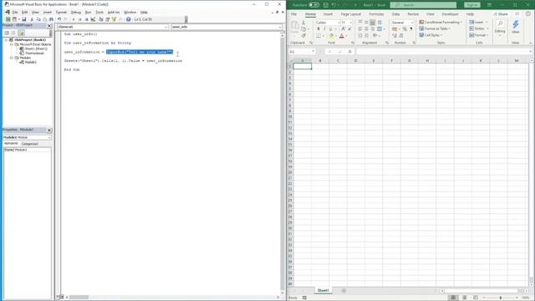Viewport: 535px width, 301px height.
Task: Click the Save icon in VBA toolbar
Action: point(24,19)
